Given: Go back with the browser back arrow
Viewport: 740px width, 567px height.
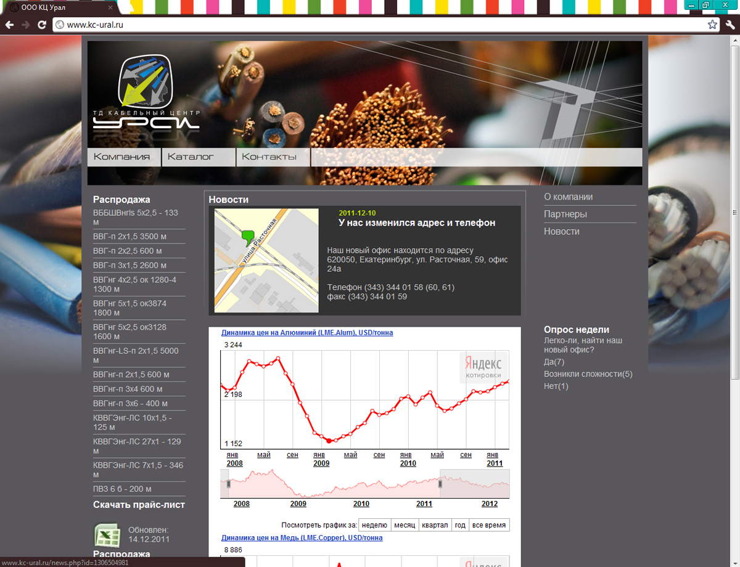Looking at the screenshot, I should pos(9,25).
